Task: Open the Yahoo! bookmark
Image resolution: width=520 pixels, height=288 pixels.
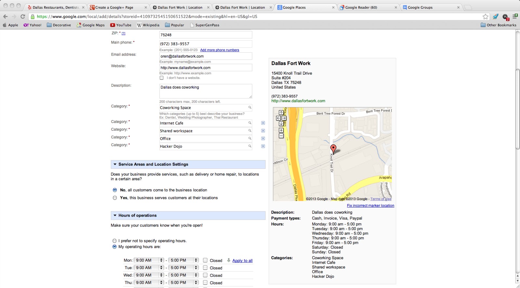Action: [x=32, y=25]
